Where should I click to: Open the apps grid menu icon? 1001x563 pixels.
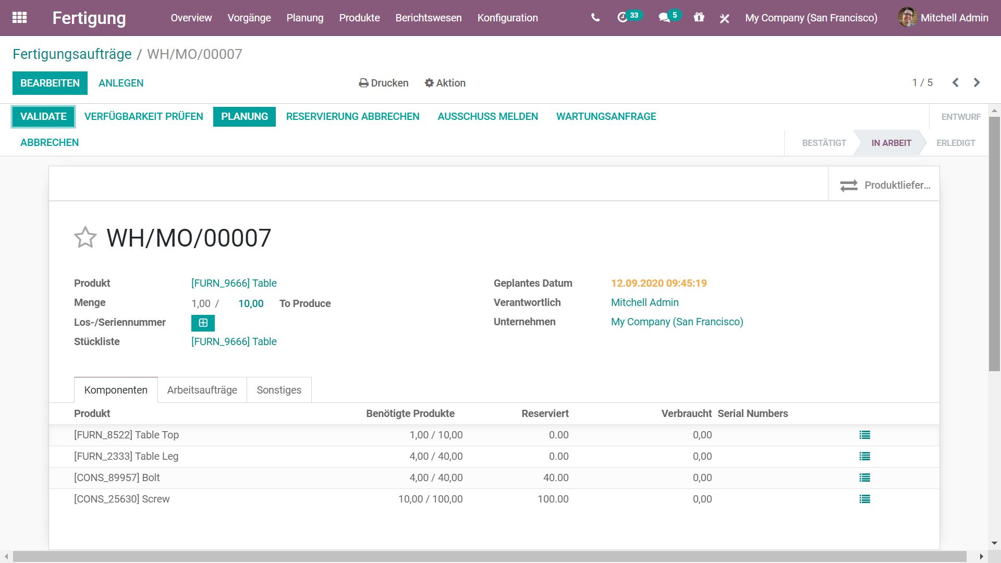click(19, 18)
